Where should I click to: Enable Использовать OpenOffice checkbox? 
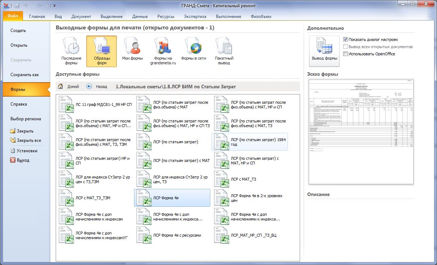(346, 54)
